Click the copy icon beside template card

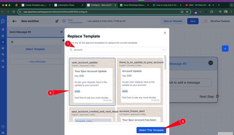tap(63, 40)
